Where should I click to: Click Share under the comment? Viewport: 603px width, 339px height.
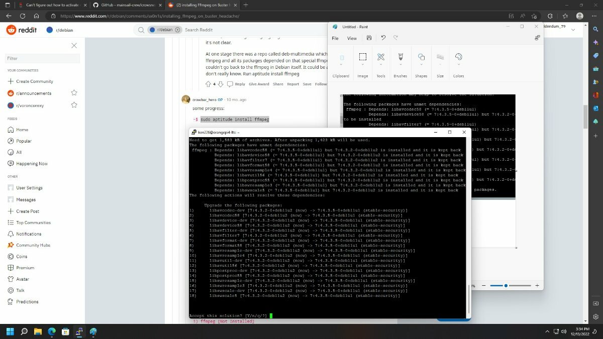pos(278,84)
